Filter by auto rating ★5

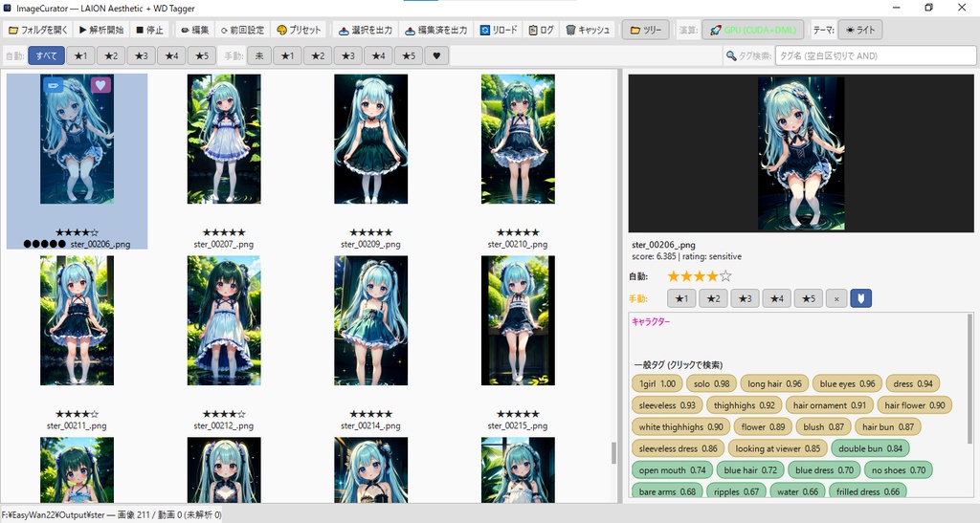[x=202, y=56]
